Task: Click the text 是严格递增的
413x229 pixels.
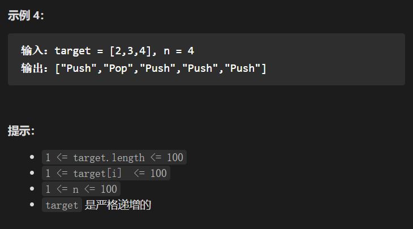Action: click(x=118, y=205)
